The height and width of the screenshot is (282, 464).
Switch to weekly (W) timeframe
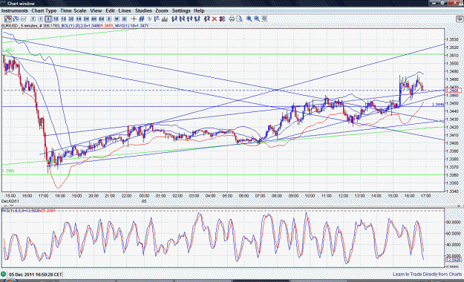(x=117, y=19)
